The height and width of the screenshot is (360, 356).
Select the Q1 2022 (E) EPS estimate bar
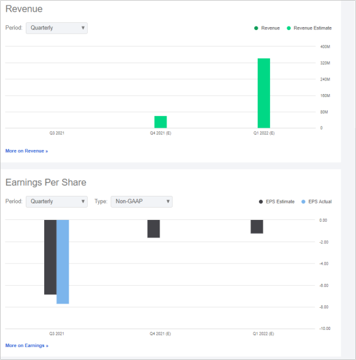pos(257,227)
